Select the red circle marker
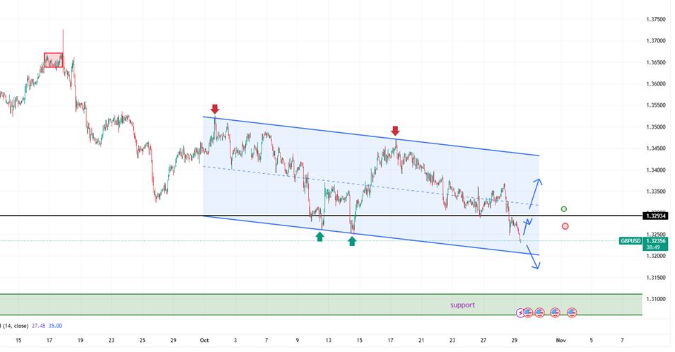 565,226
